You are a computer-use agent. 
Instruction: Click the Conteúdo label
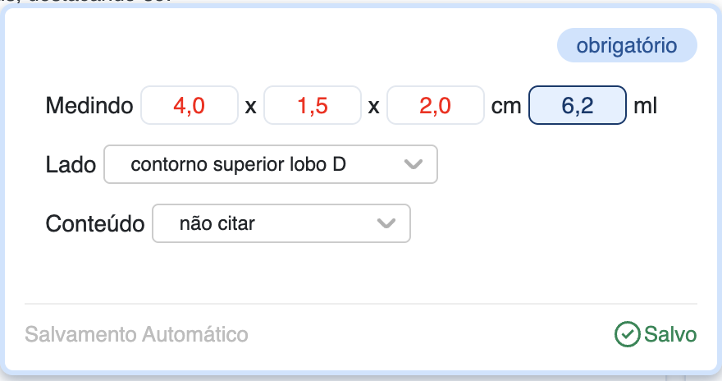[95, 223]
